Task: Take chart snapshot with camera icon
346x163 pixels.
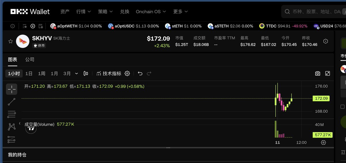Action: (318, 74)
